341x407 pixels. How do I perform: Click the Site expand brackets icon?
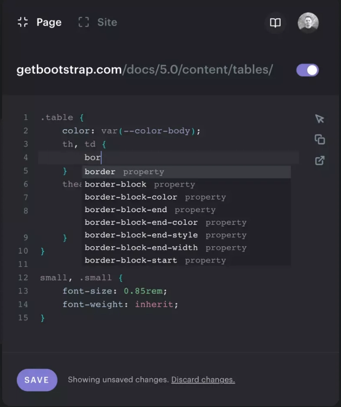(84, 22)
